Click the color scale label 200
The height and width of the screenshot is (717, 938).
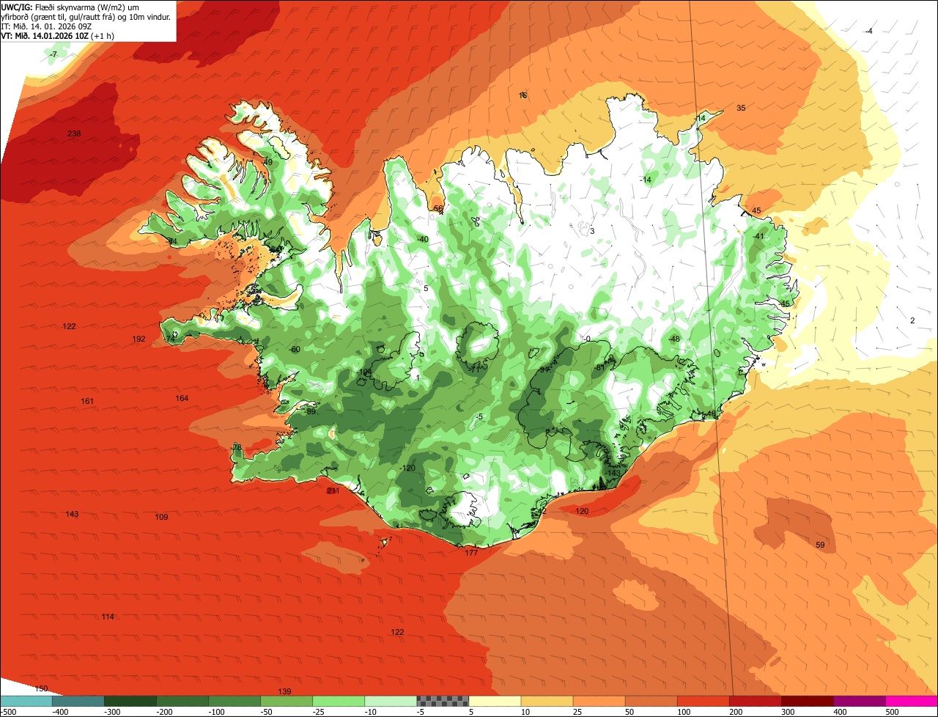pos(736,712)
